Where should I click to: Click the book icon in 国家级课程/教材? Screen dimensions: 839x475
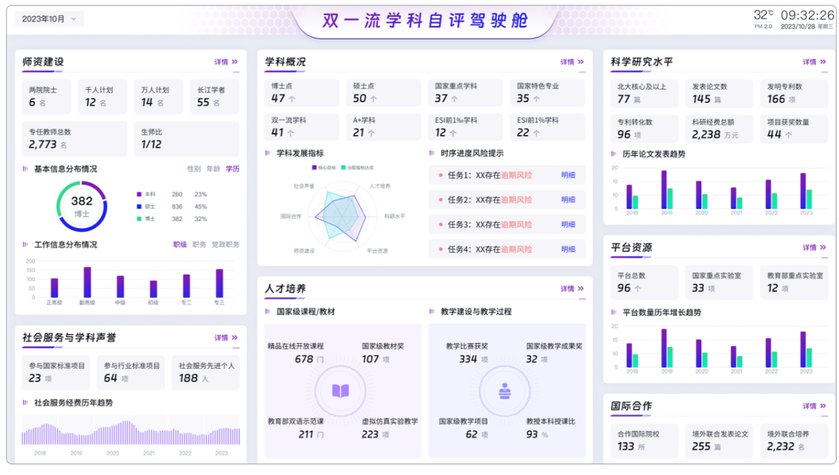340,391
